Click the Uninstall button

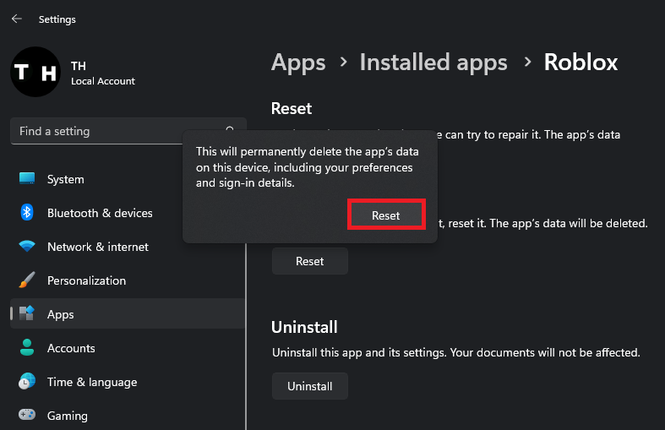tap(310, 386)
